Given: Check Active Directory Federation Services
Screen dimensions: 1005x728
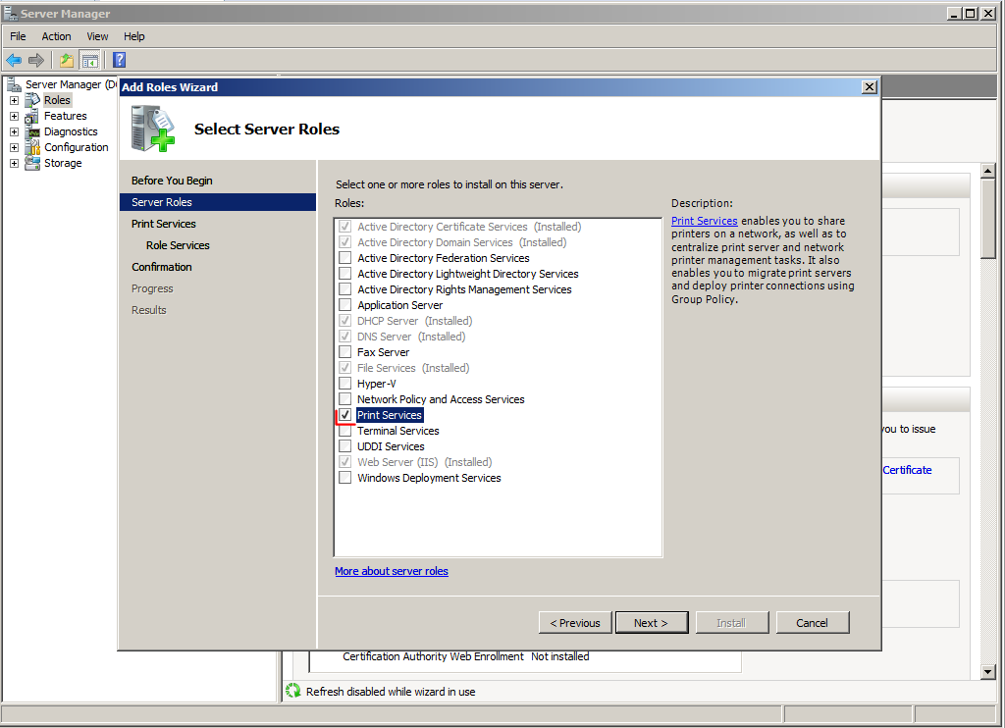Looking at the screenshot, I should pos(344,258).
